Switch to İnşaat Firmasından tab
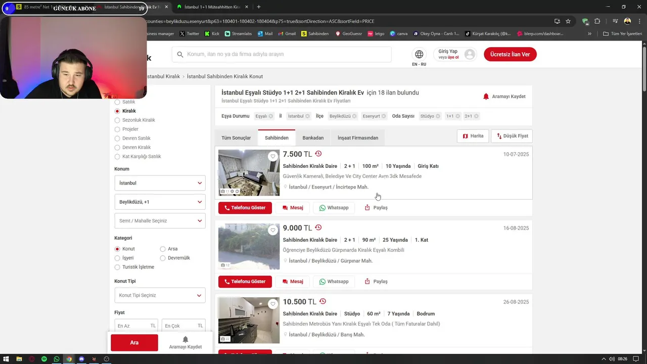 coord(358,138)
